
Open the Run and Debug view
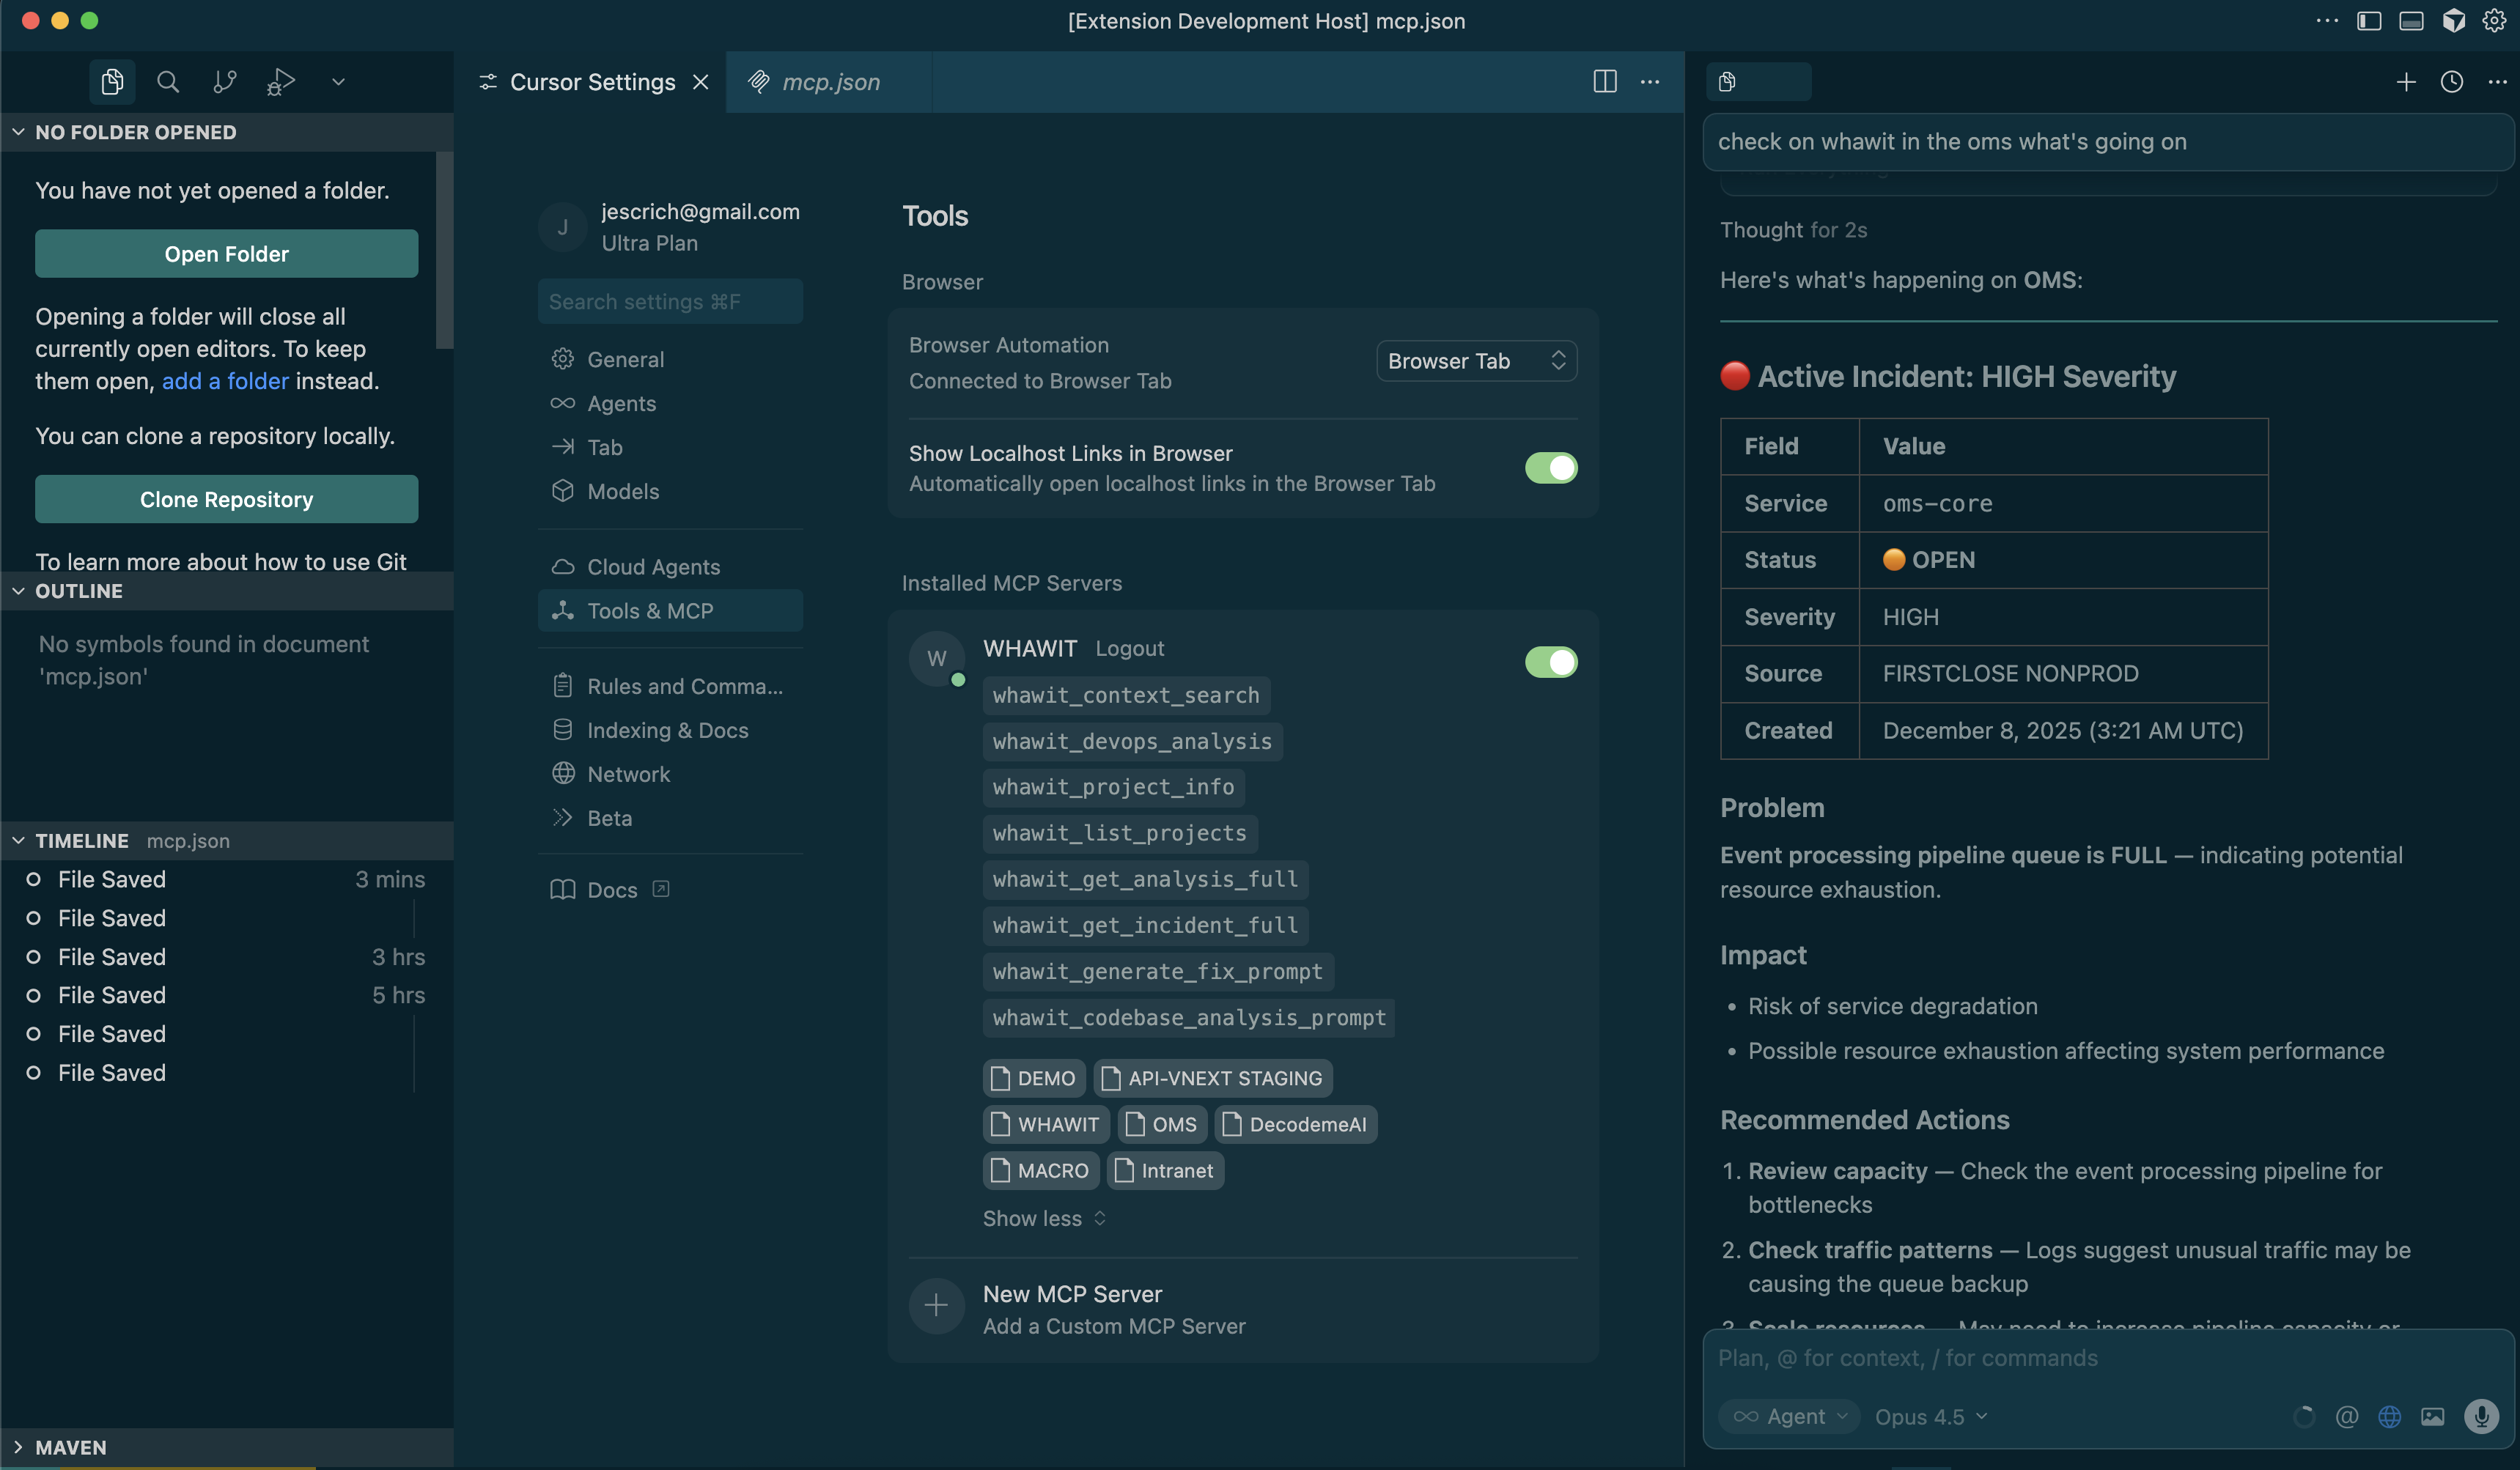point(281,82)
